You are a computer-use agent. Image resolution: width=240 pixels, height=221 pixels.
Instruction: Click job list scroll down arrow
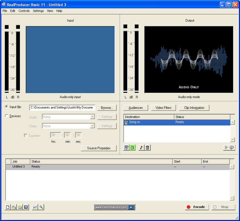(232, 198)
